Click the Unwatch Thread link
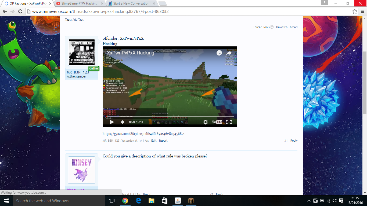This screenshot has height=206, width=367. [x=287, y=27]
